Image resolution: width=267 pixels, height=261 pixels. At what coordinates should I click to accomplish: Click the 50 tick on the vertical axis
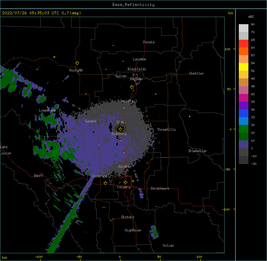tap(229, 89)
